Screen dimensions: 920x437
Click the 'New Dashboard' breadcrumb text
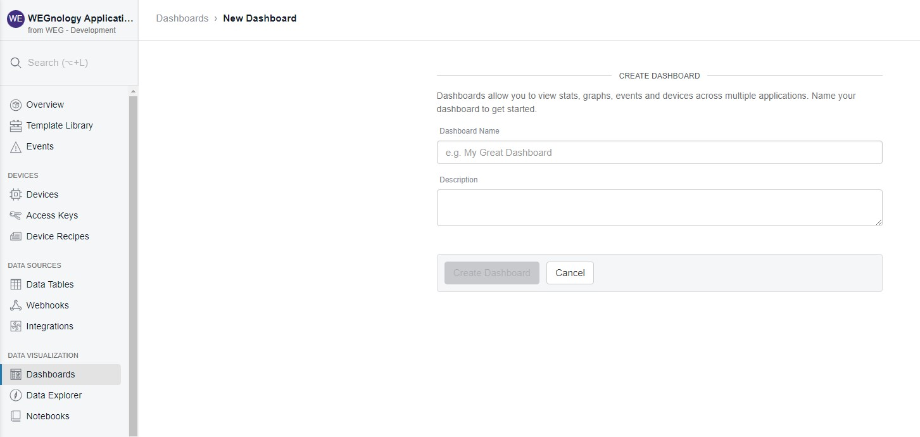(260, 18)
